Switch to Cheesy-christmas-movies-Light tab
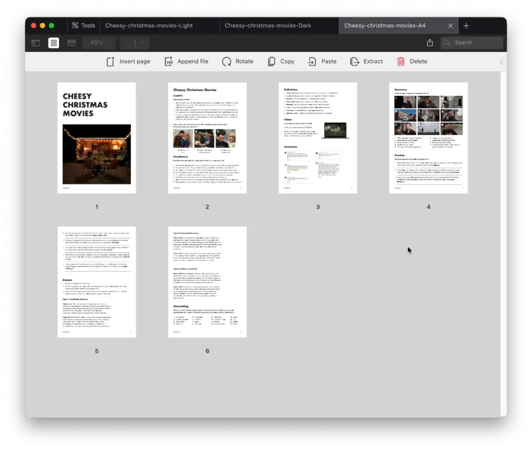 tap(149, 25)
